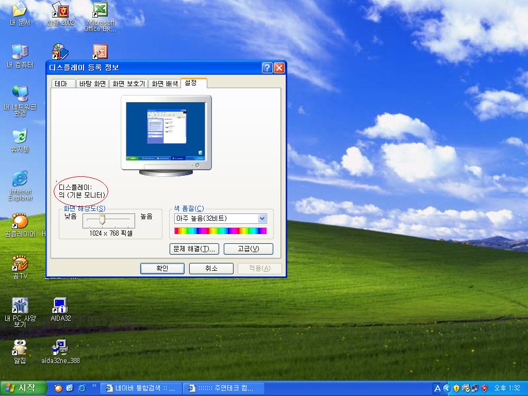Image resolution: width=528 pixels, height=396 pixels.
Task: Open the 내 문서 desktop icon
Action: [x=20, y=9]
